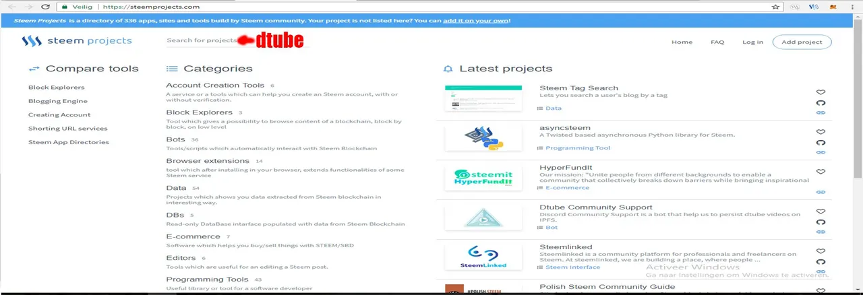Screen dimensions: 863x295
Task: Open asyncsteem project title
Action: 565,127
